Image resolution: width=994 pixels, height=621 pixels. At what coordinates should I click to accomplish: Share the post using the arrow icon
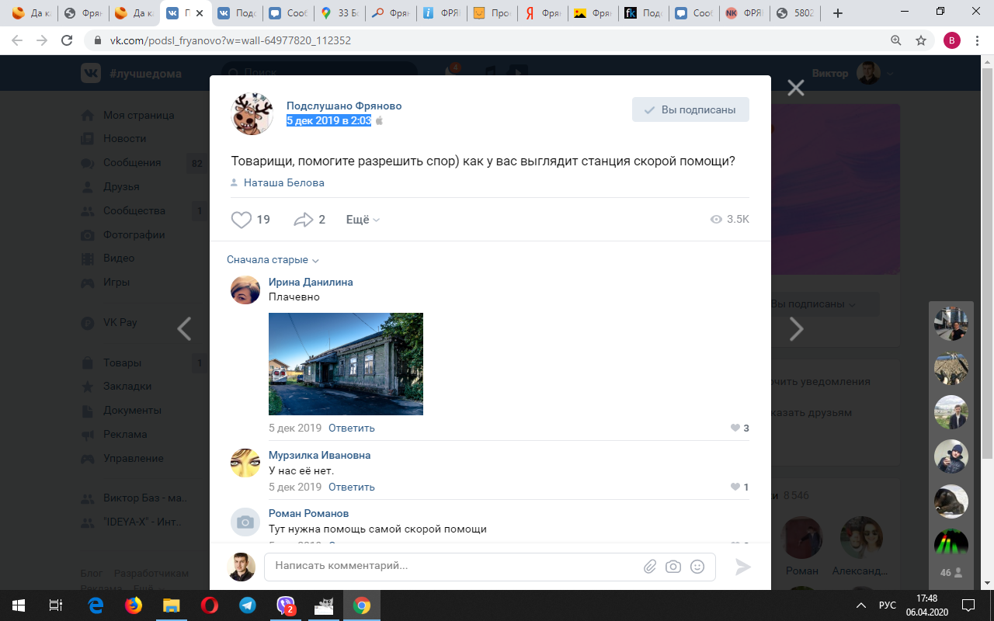click(303, 220)
